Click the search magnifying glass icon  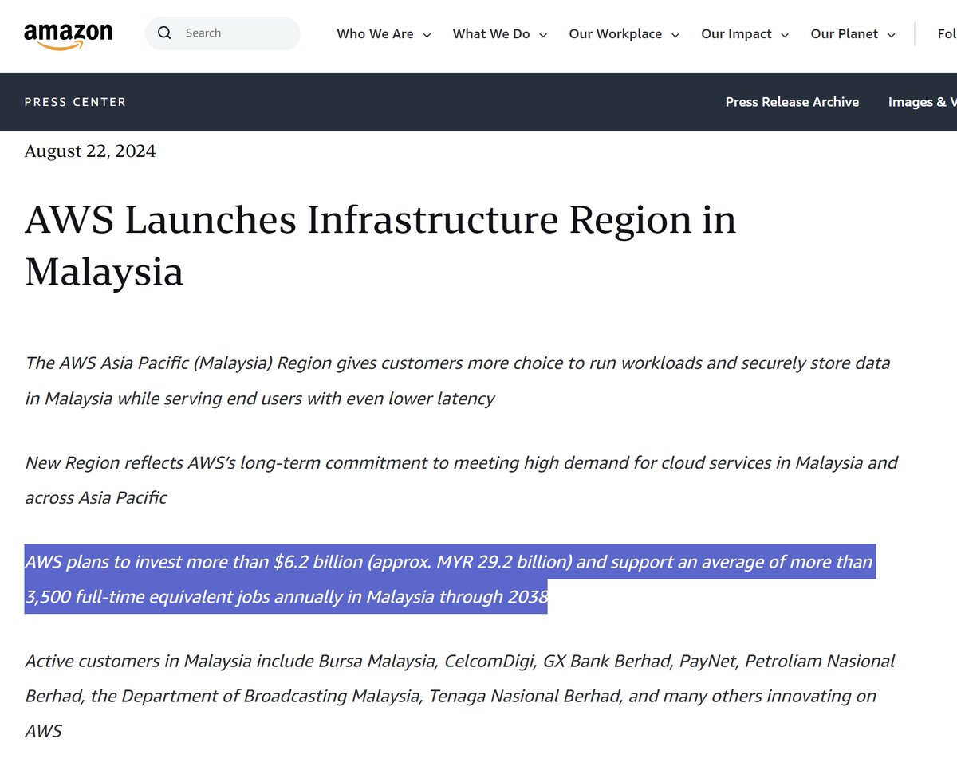tap(164, 33)
